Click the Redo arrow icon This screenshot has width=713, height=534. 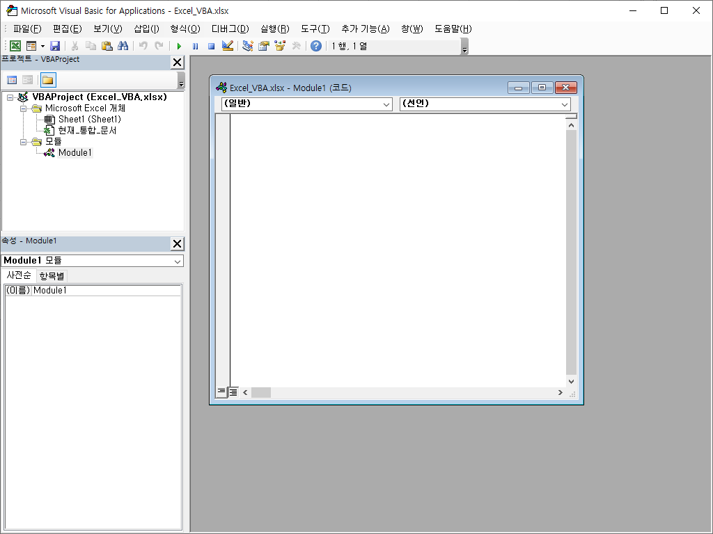159,46
